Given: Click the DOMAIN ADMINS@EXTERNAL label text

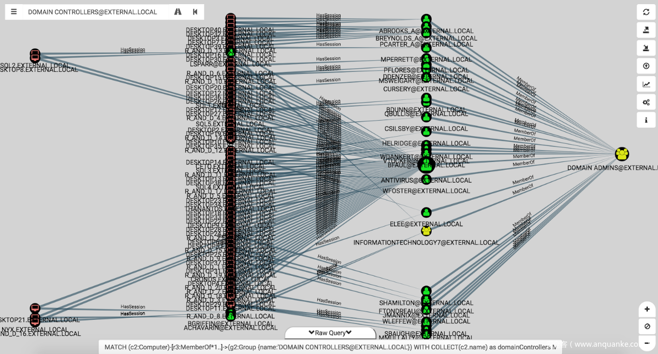Looking at the screenshot, I should click(x=612, y=168).
